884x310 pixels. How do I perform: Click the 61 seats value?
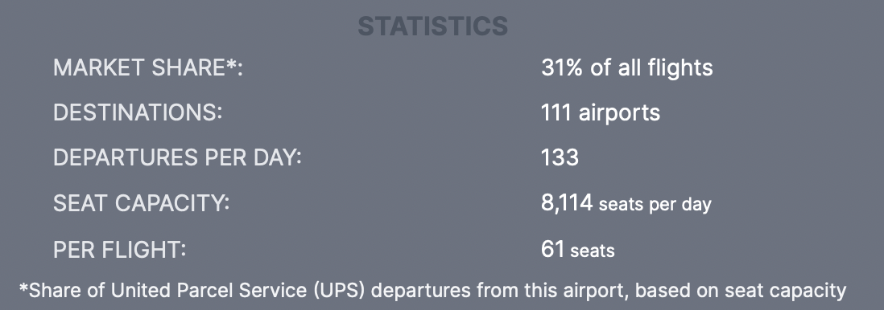tap(578, 249)
